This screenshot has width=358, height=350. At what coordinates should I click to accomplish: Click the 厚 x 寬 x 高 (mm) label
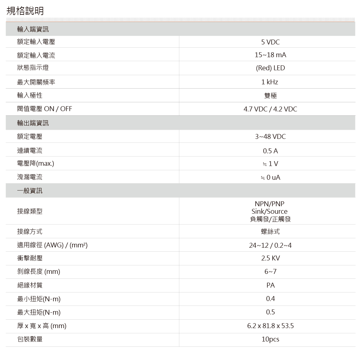tap(42, 326)
